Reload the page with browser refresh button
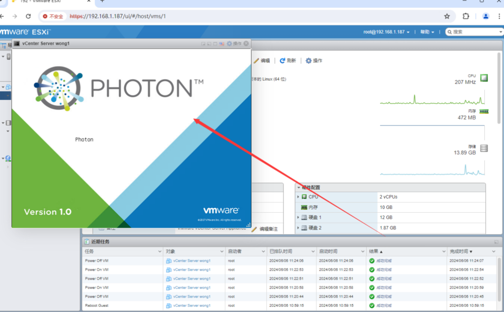 click(x=28, y=16)
